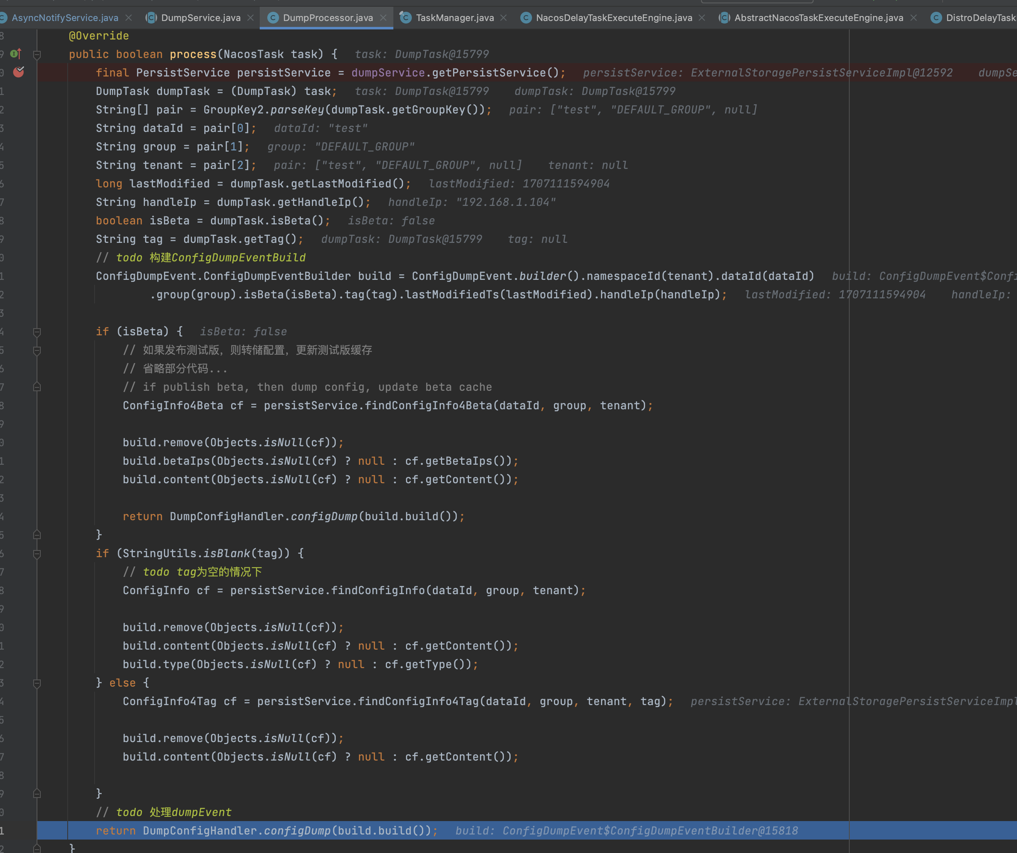This screenshot has height=853, width=1017.
Task: Select the DumpProcessor.java tab
Action: (x=328, y=18)
